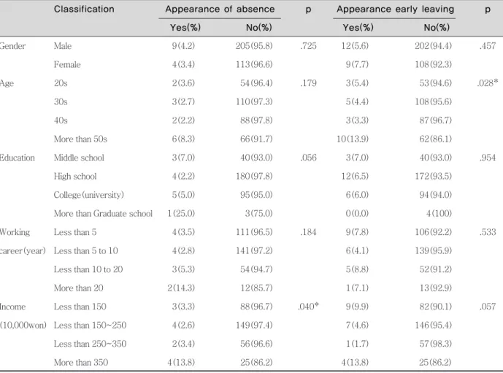Select the 'Appearance of absence' header
The image size is (503, 373).
tap(220, 9)
